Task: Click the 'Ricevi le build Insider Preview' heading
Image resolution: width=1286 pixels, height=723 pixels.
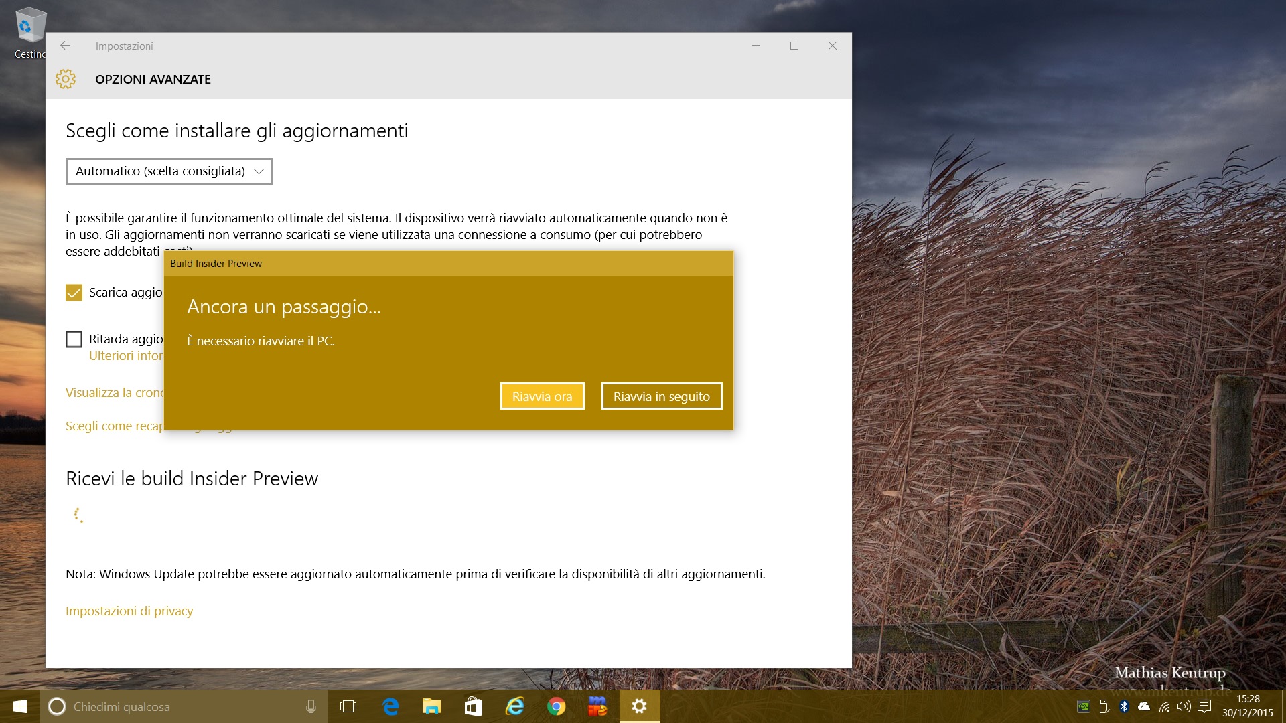Action: coord(192,479)
